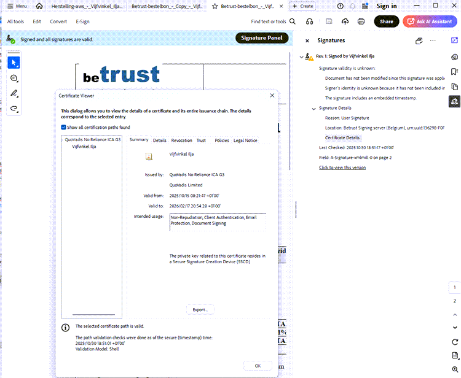
Task: Switch to the Trust tab
Action: (x=201, y=141)
